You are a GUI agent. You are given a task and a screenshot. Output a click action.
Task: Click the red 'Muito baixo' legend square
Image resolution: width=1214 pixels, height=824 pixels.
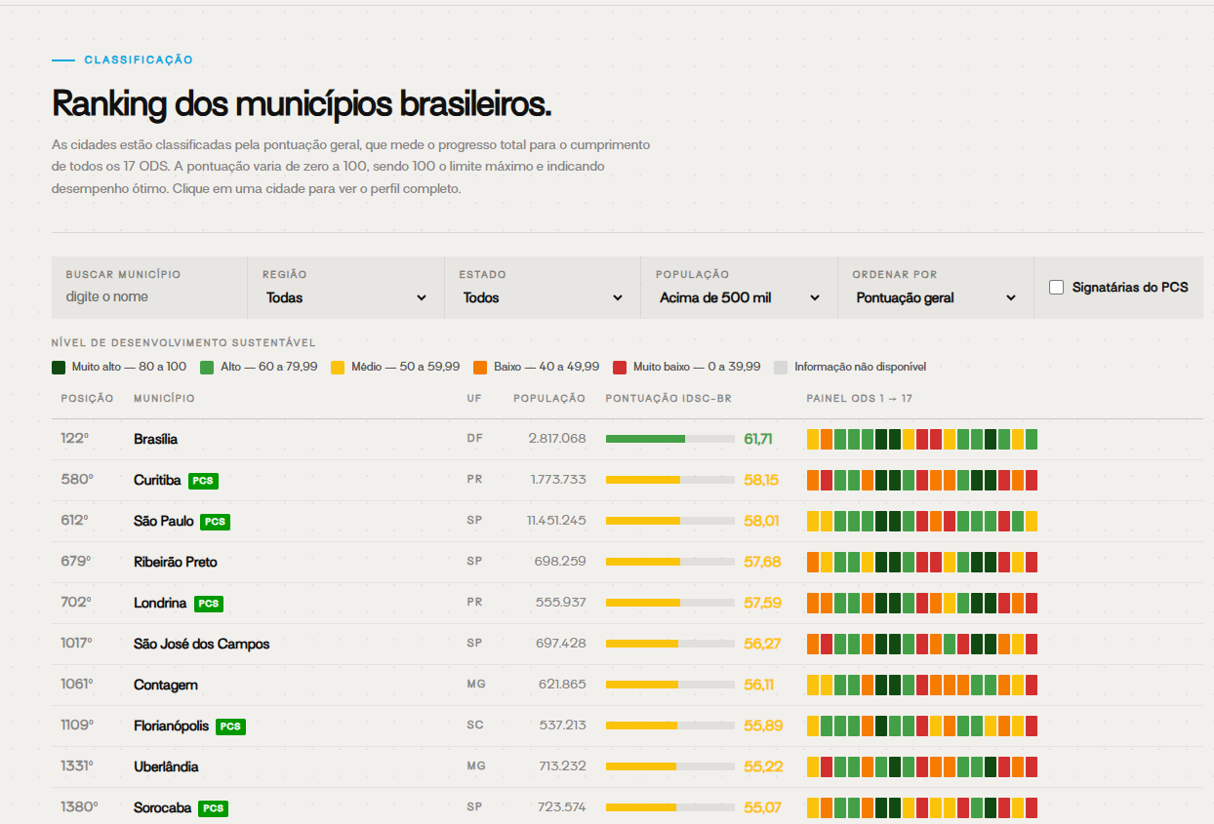pyautogui.click(x=619, y=368)
